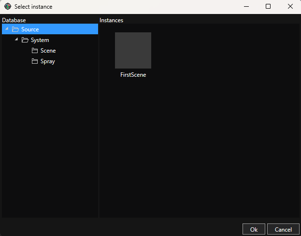Viewport: 301px width, 236px height.
Task: Minimize the Select instance window
Action: point(246,7)
